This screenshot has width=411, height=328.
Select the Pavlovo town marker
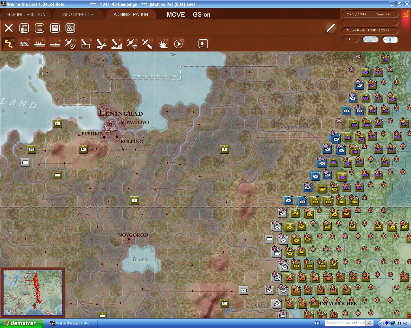tap(123, 122)
